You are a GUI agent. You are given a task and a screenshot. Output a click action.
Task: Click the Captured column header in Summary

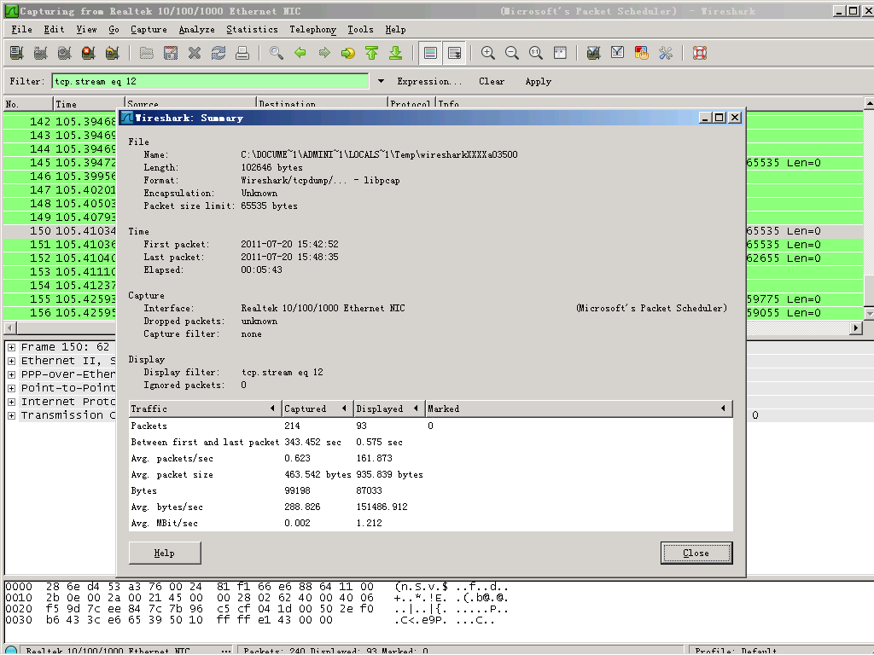point(318,409)
